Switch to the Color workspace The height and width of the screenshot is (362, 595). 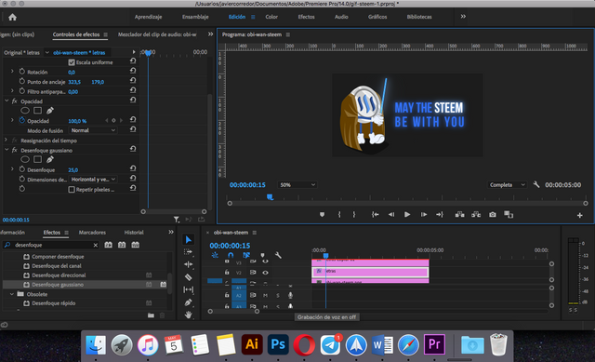[271, 17]
